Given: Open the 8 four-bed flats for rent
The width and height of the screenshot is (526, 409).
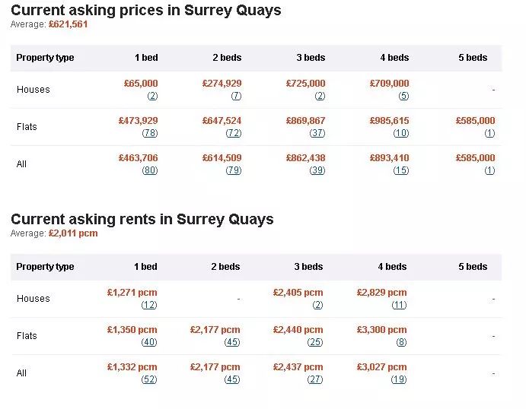Looking at the screenshot, I should pyautogui.click(x=402, y=342).
